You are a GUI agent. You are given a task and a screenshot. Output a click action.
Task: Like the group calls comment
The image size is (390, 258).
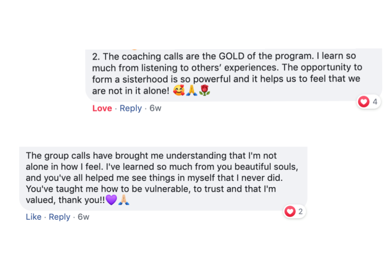click(34, 217)
